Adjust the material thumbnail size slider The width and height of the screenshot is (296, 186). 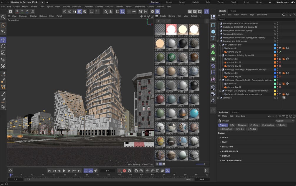click(204, 164)
